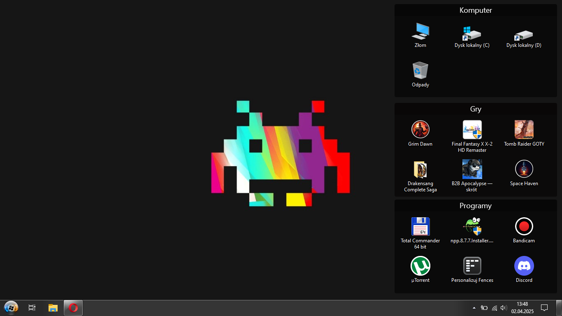Open volume speaker tray icon
The height and width of the screenshot is (316, 562).
504,308
